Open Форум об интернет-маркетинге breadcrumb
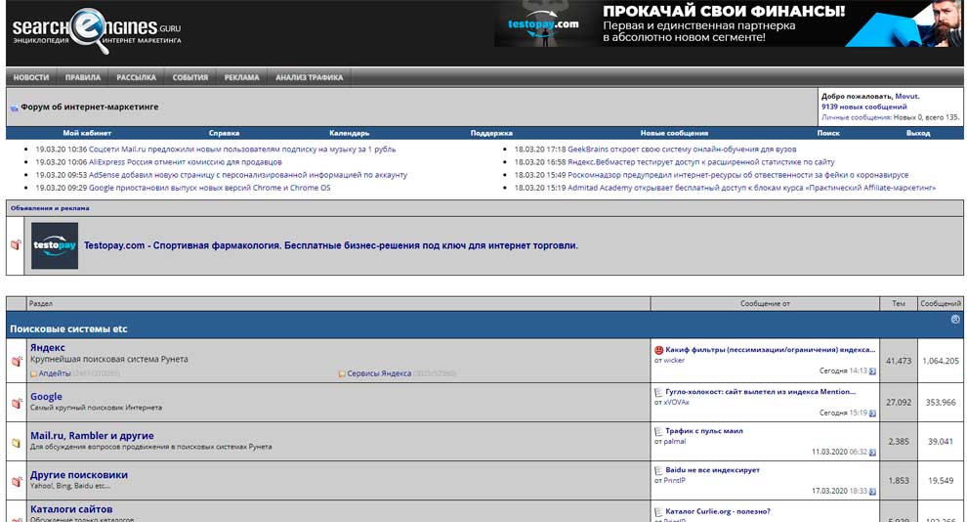 90,107
